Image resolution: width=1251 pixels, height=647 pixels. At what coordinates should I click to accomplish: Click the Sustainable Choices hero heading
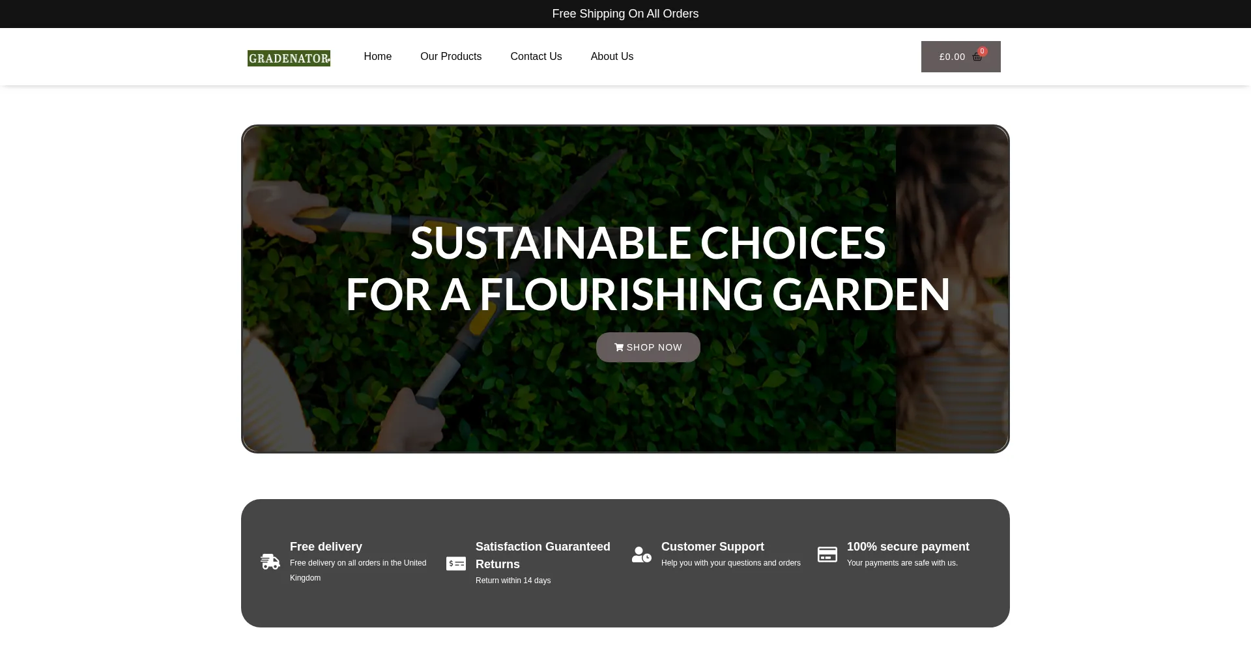pos(648,268)
